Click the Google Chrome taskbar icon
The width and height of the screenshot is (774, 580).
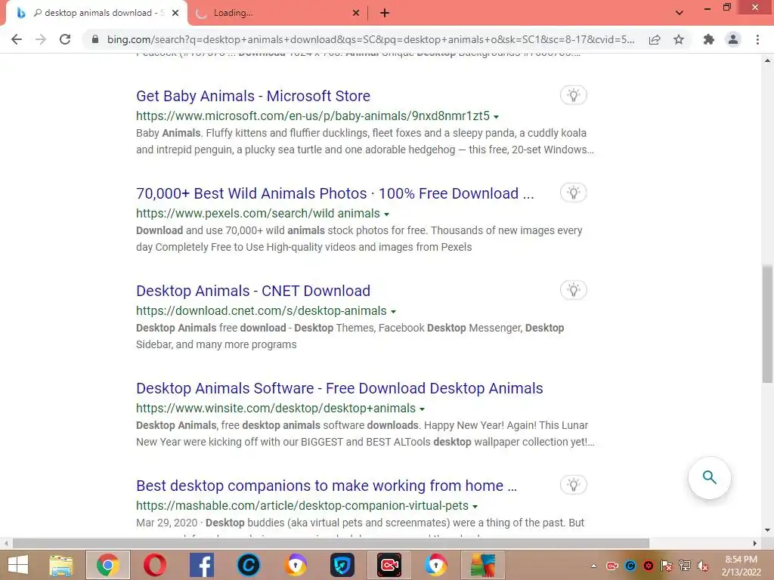[107, 565]
